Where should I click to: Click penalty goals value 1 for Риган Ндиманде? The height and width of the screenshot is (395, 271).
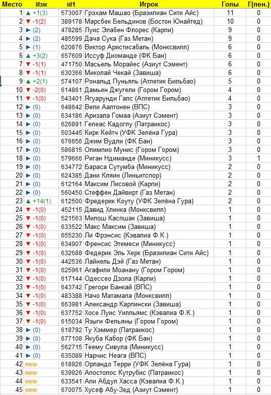tap(258, 159)
